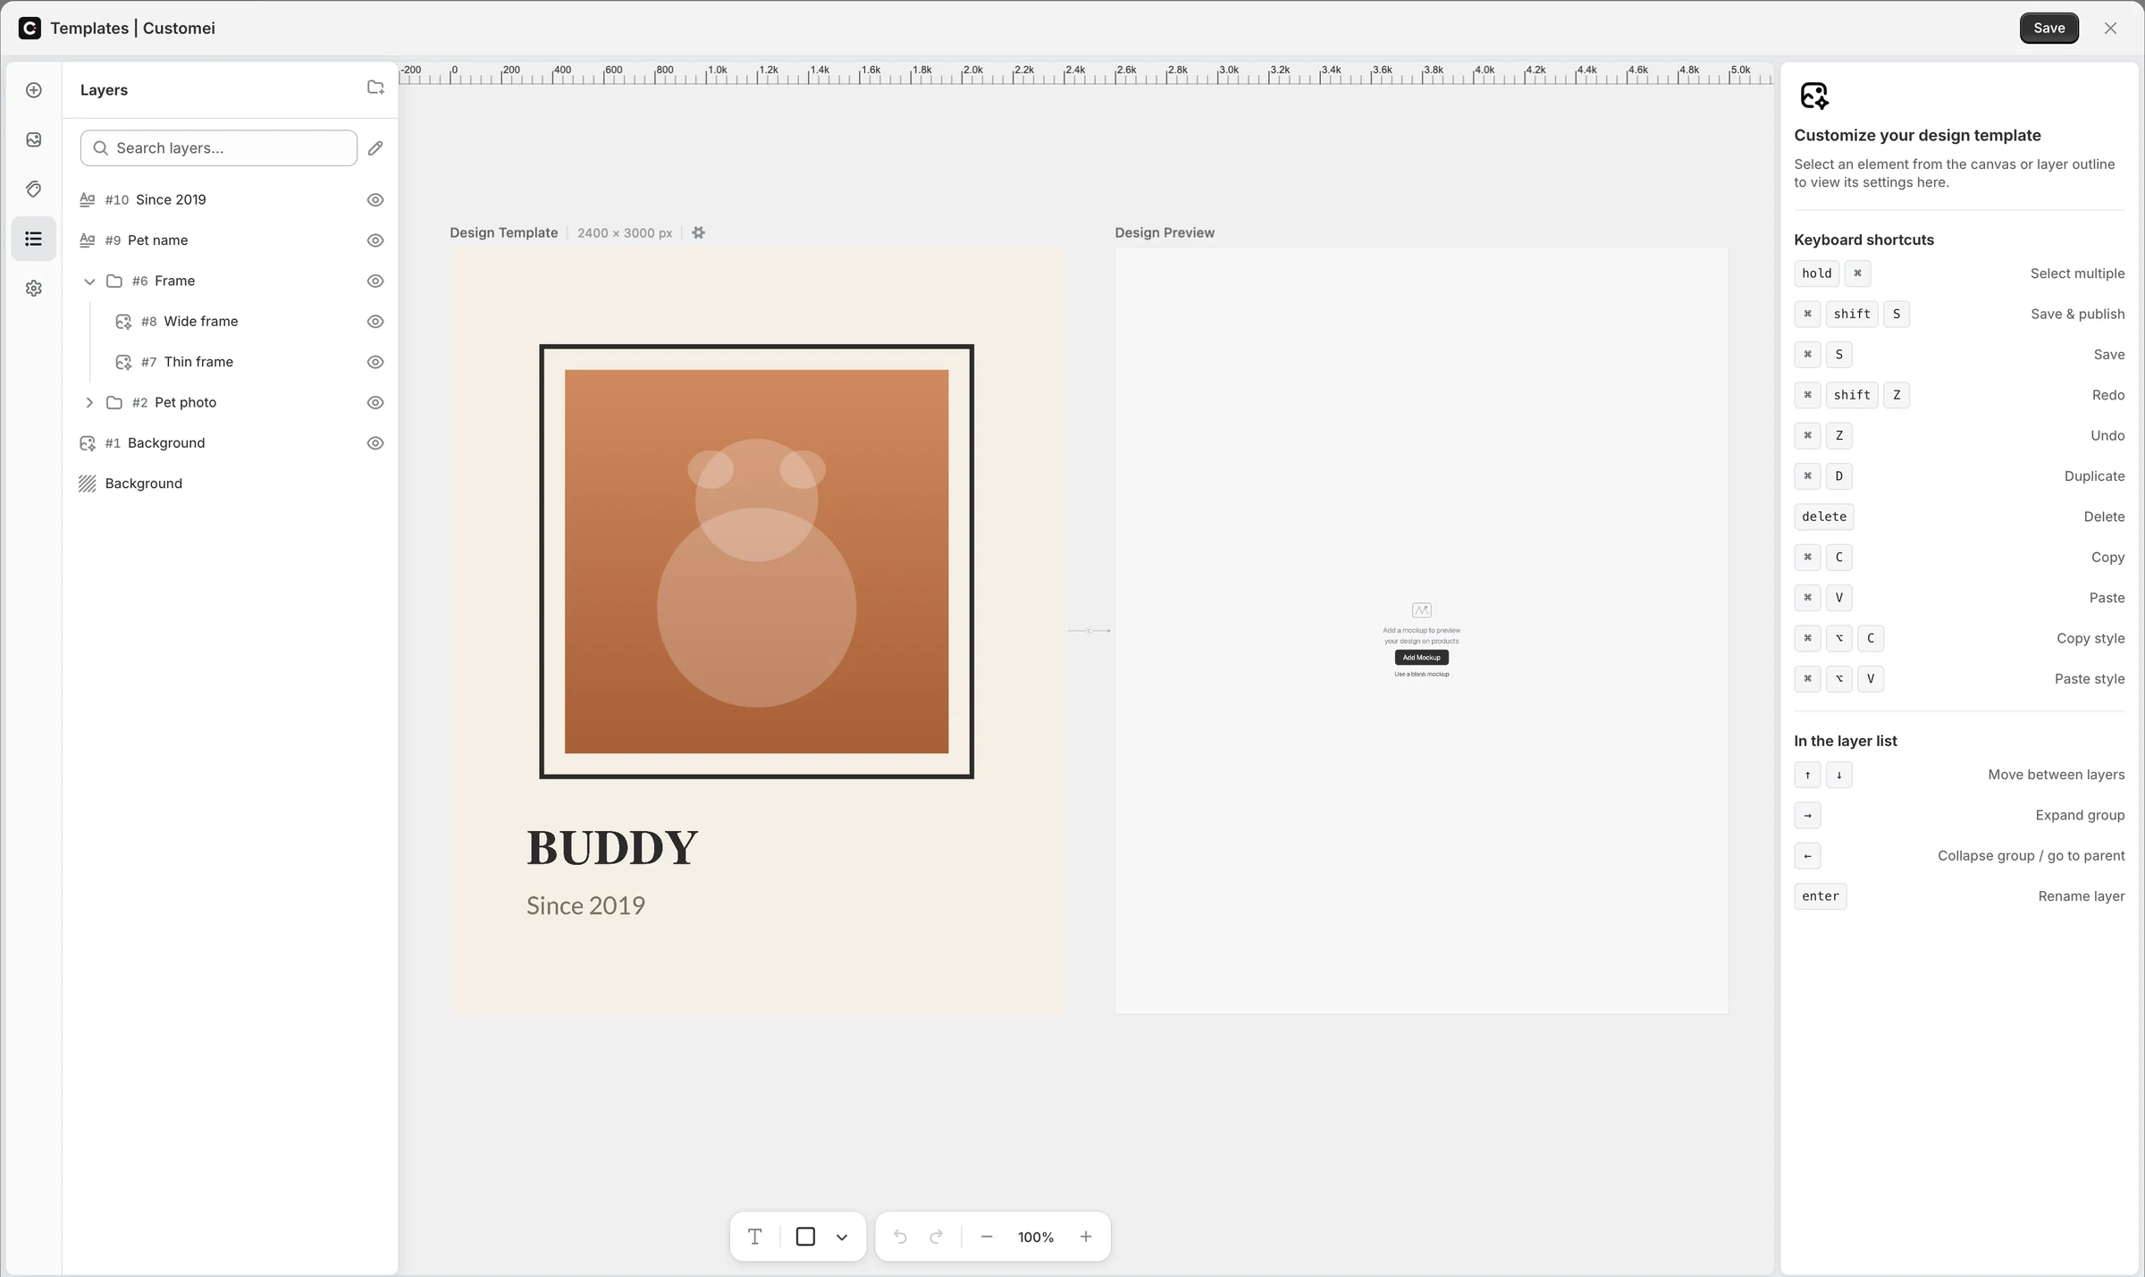Select the pet photo placeholder on canvas
Image resolution: width=2145 pixels, height=1277 pixels.
[x=756, y=561]
